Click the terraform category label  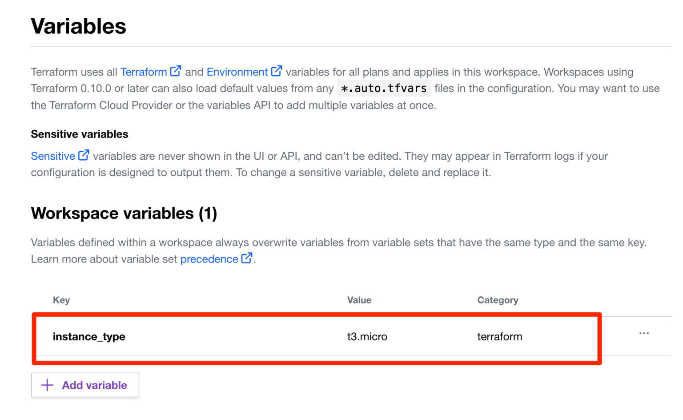pos(500,337)
